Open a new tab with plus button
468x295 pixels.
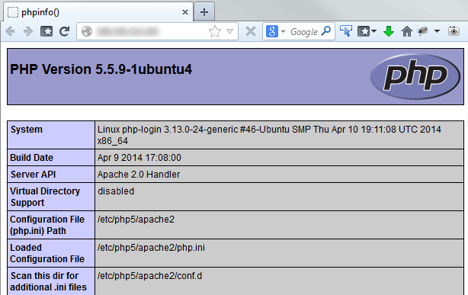(x=204, y=12)
